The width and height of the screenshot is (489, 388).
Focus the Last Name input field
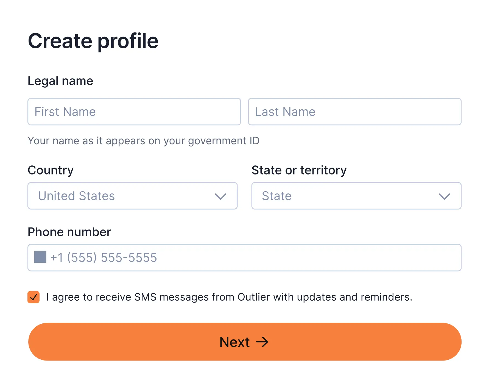pyautogui.click(x=355, y=112)
